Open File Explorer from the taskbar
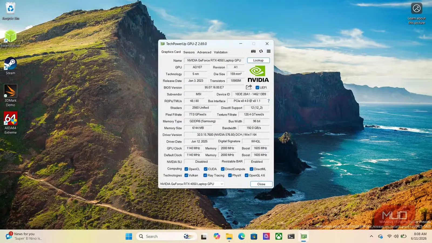 point(229,237)
